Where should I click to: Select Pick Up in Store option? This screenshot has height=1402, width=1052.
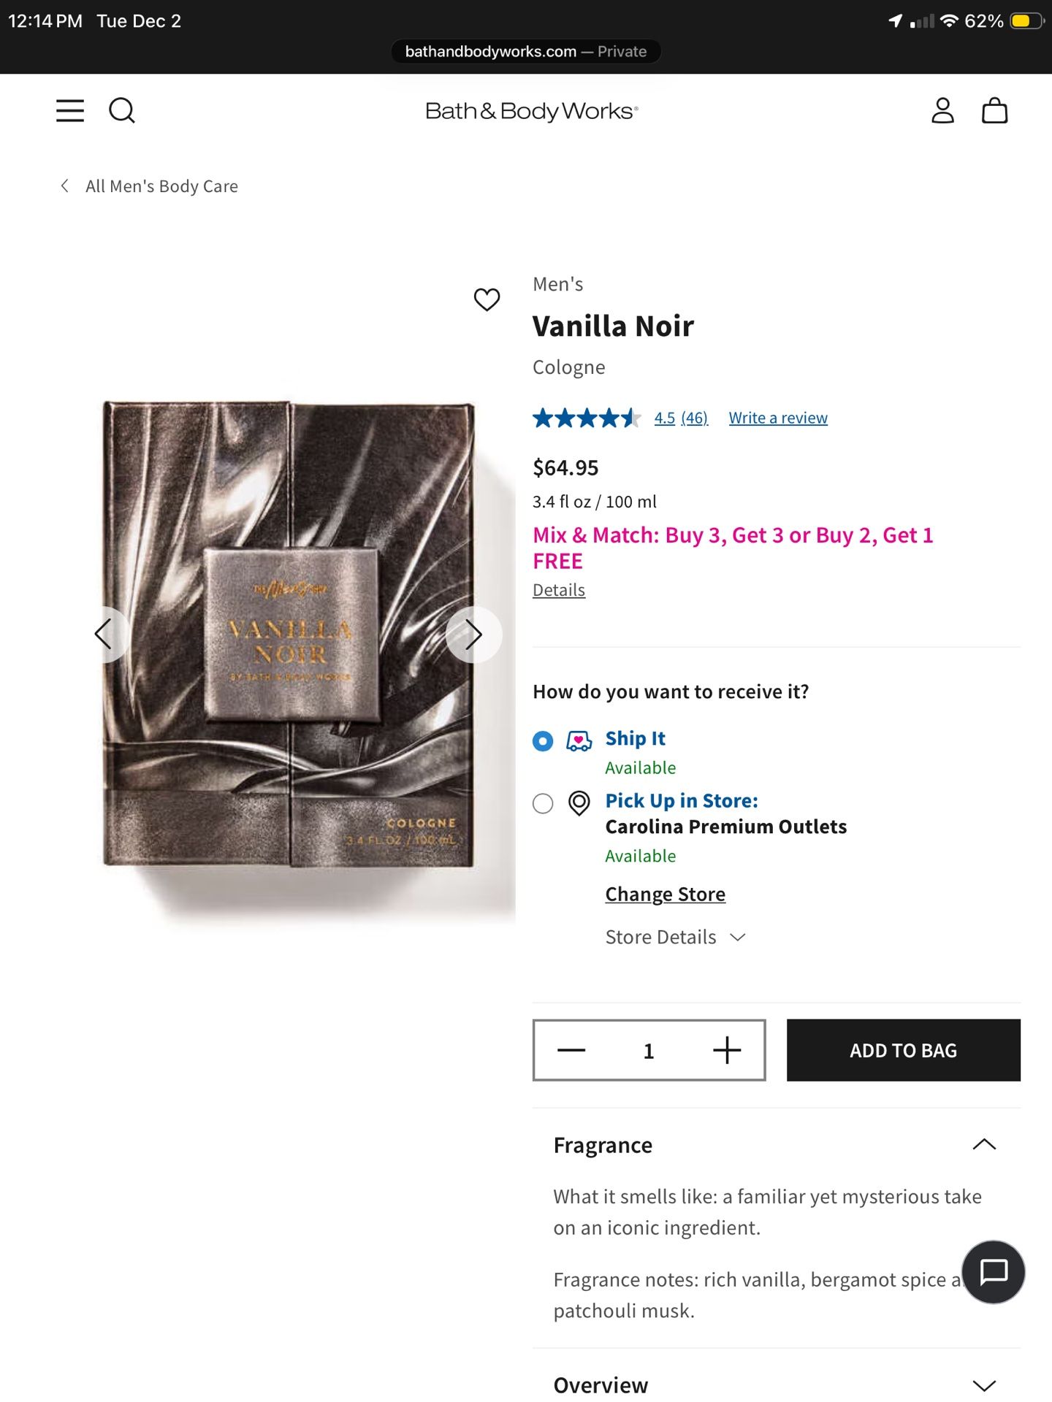pos(543,803)
